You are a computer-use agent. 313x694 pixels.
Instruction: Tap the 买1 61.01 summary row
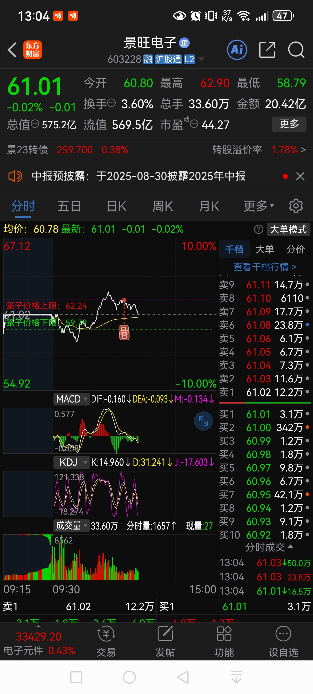pos(235,607)
